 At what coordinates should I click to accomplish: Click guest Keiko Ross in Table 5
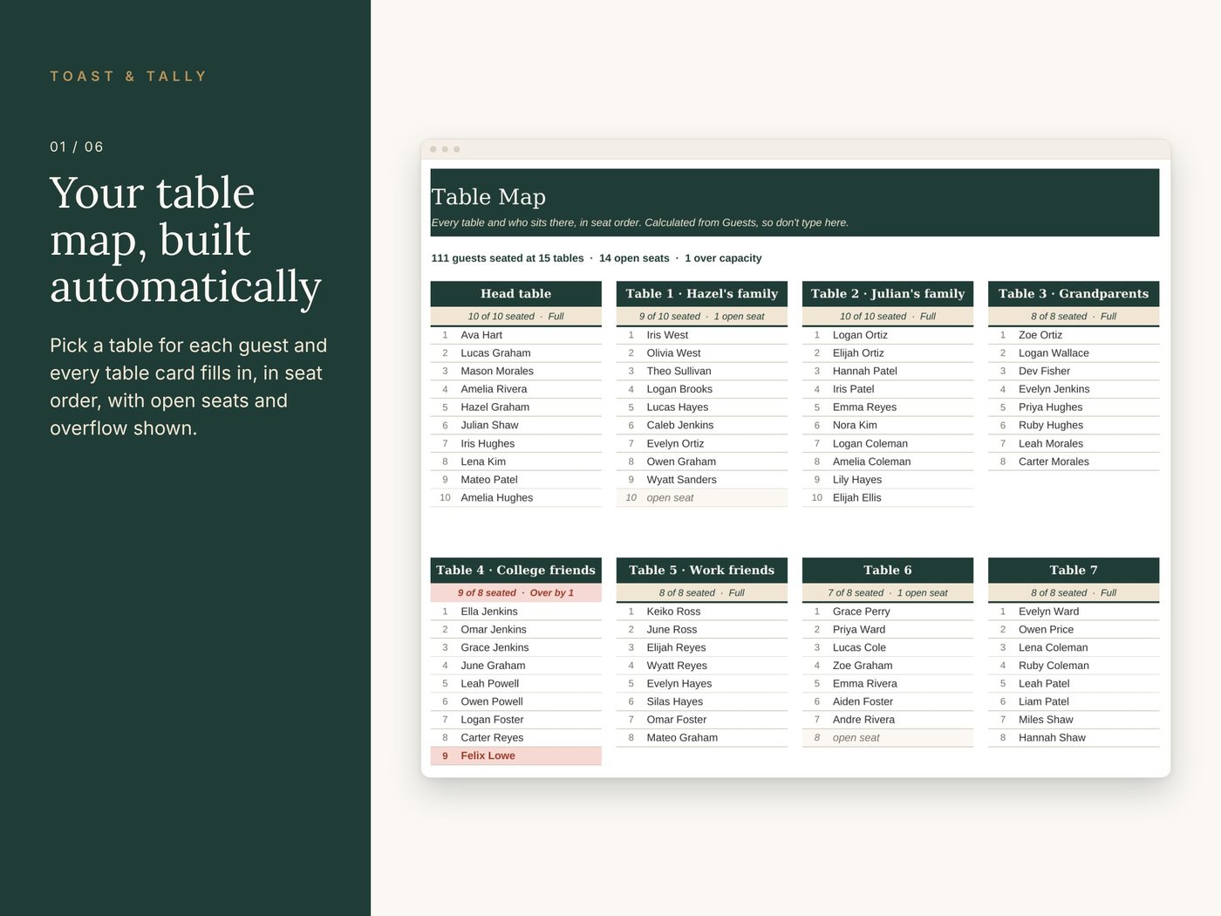(701, 612)
